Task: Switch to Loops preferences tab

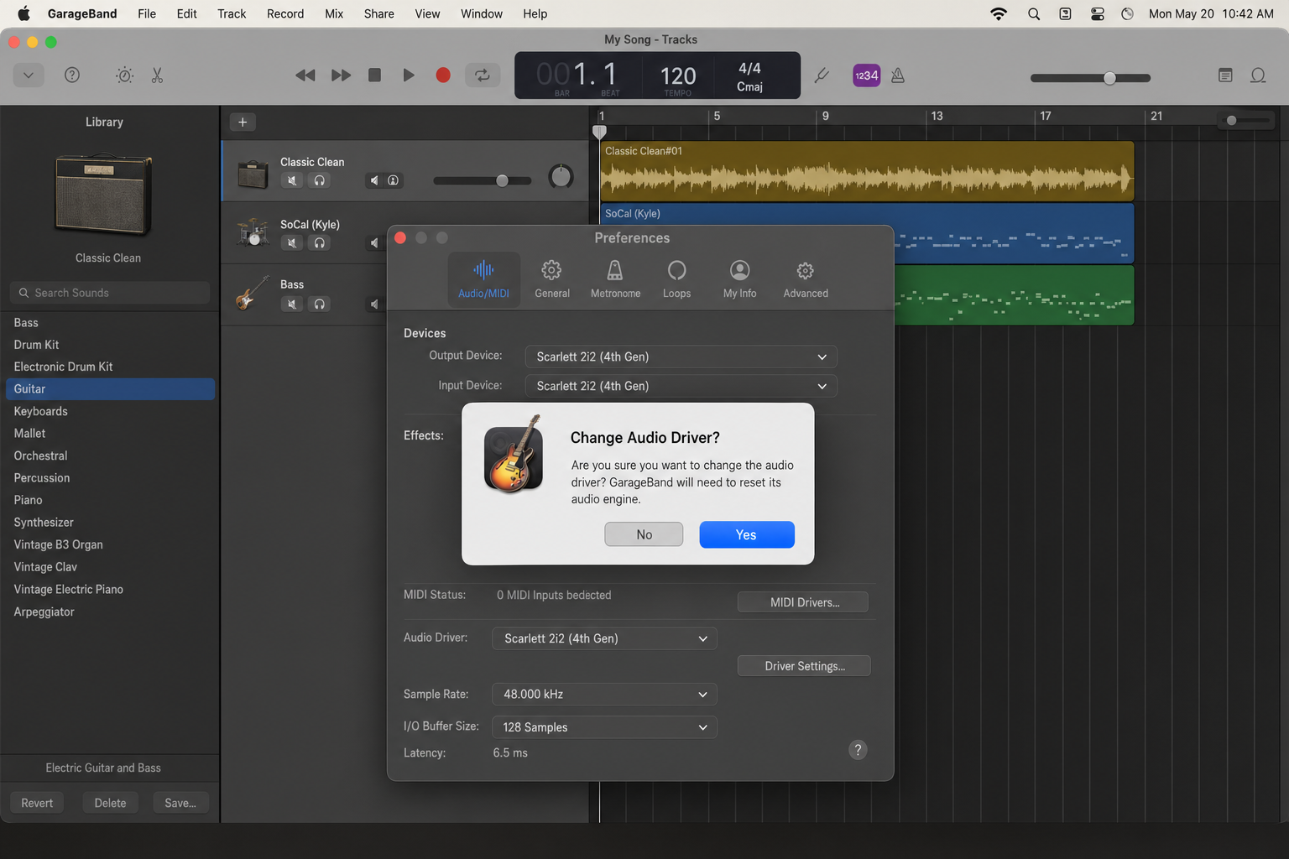Action: click(676, 279)
